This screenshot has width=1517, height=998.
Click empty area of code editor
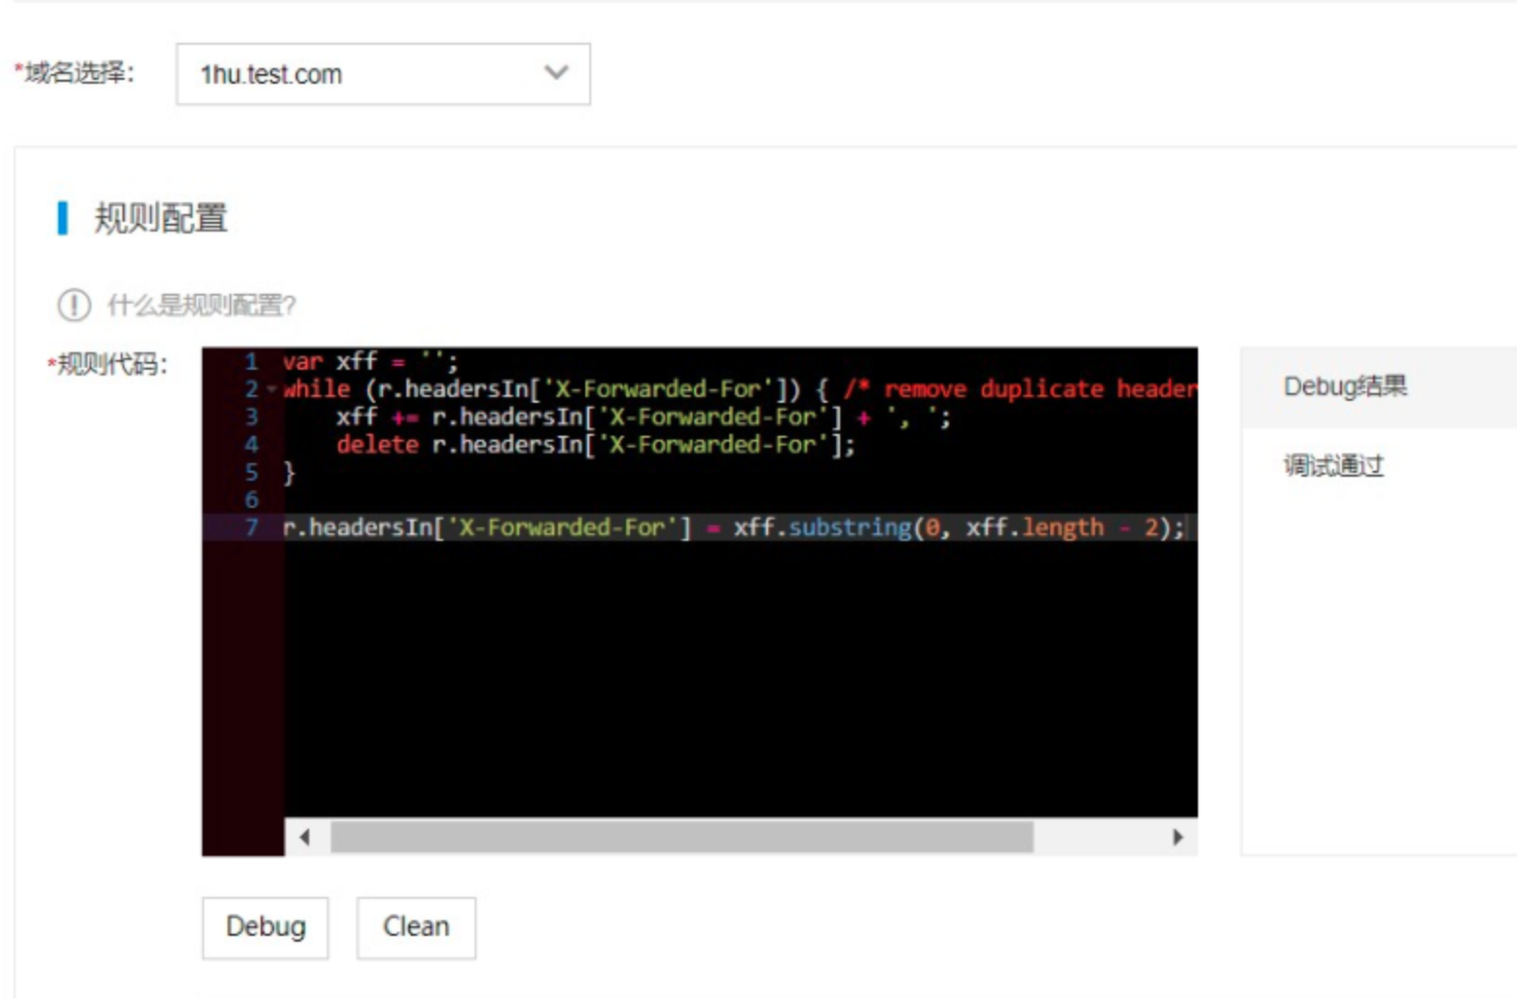[739, 681]
